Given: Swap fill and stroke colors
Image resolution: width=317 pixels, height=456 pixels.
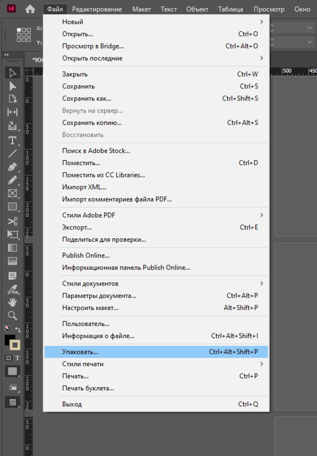Looking at the screenshot, I should tap(18, 329).
